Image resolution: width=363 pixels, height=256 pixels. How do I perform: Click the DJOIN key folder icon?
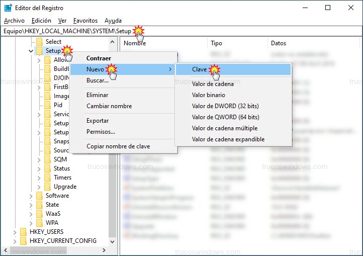47,78
